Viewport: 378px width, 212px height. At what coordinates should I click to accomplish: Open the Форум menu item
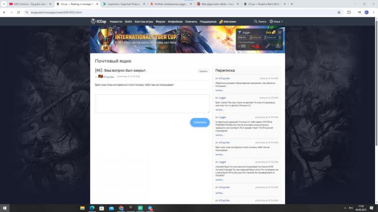(x=160, y=22)
